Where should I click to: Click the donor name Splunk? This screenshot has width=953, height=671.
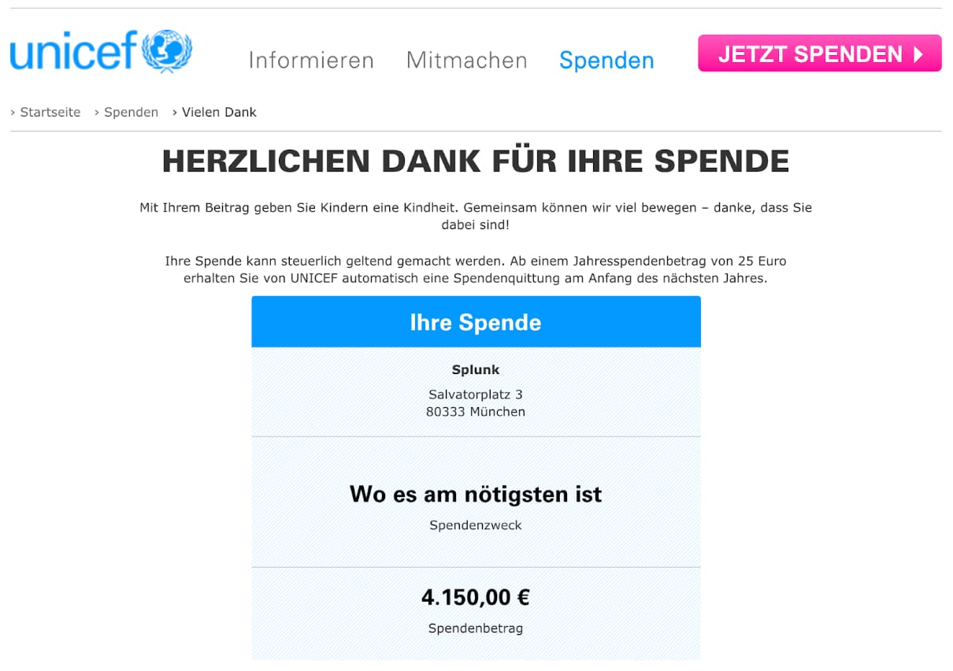click(x=476, y=369)
